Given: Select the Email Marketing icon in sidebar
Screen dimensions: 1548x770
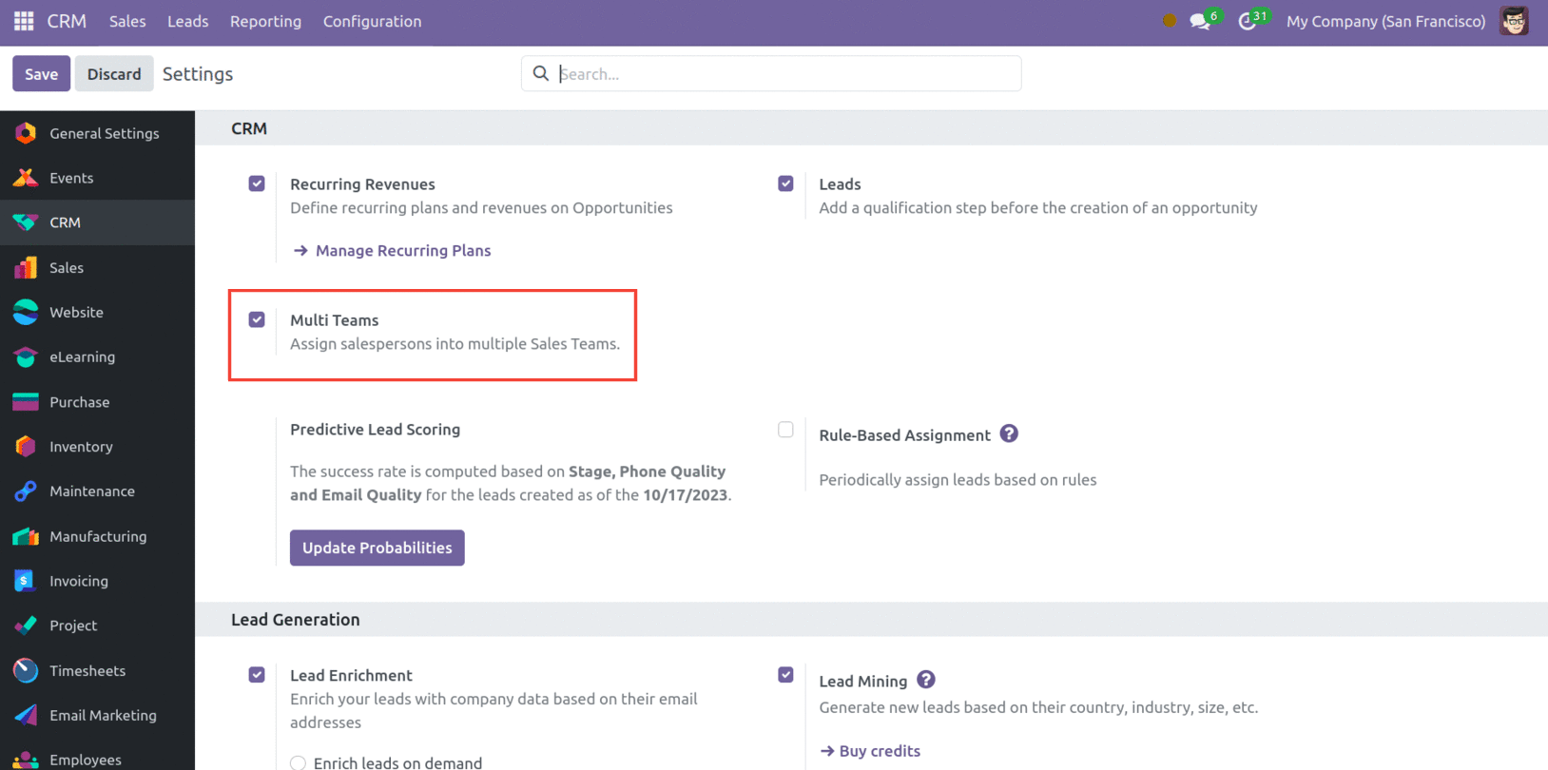Looking at the screenshot, I should (26, 715).
